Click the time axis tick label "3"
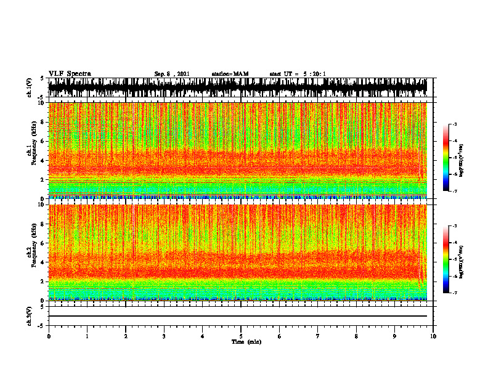 point(164,336)
